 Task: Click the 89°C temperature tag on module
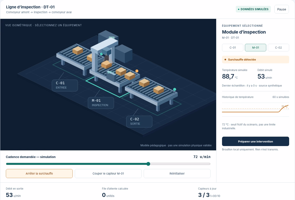point(111,72)
